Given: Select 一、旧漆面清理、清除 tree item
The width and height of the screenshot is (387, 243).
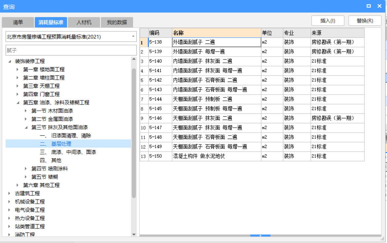Looking at the screenshot, I should tap(65, 136).
